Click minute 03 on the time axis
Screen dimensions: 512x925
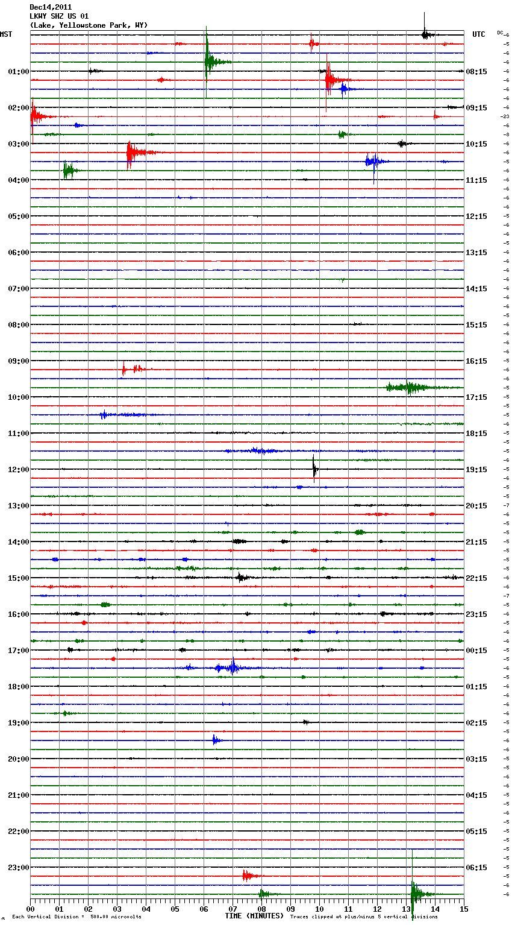(117, 909)
